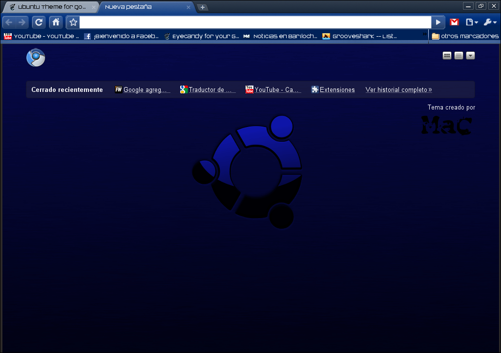The width and height of the screenshot is (501, 353).
Task: Reopen the Extensiones page
Action: click(x=333, y=89)
